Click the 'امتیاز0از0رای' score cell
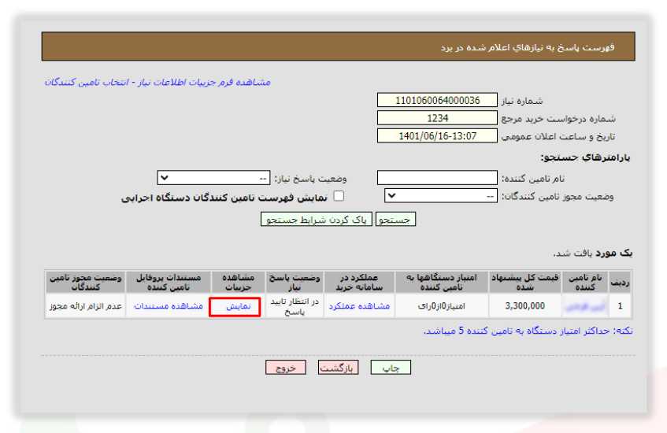 coord(442,305)
